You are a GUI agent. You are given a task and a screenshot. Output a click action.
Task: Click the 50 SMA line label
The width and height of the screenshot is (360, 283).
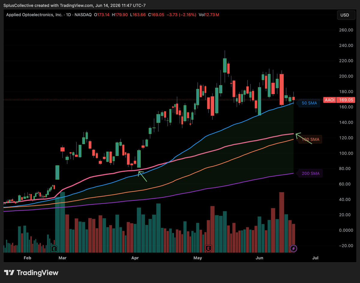tap(309, 103)
